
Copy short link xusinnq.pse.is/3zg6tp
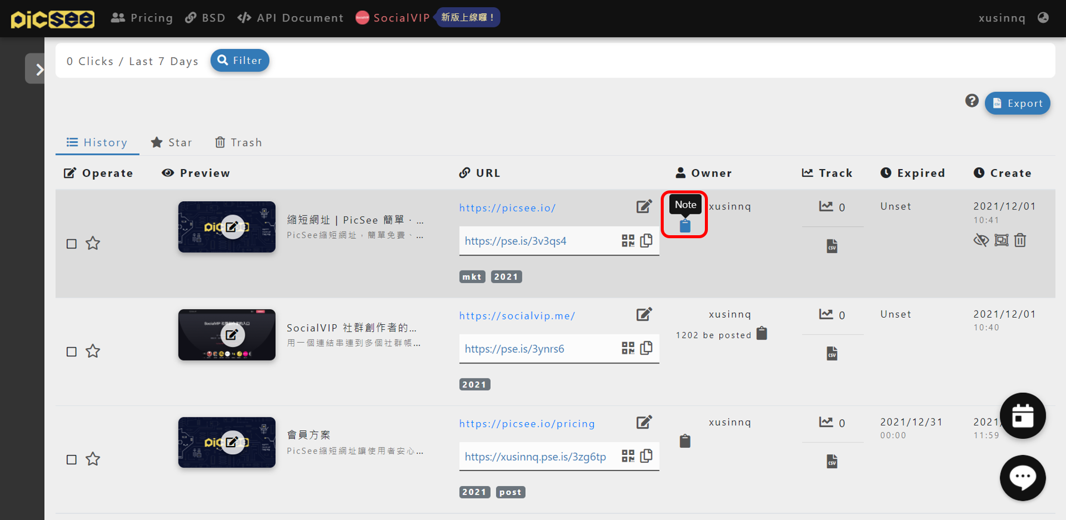(646, 456)
